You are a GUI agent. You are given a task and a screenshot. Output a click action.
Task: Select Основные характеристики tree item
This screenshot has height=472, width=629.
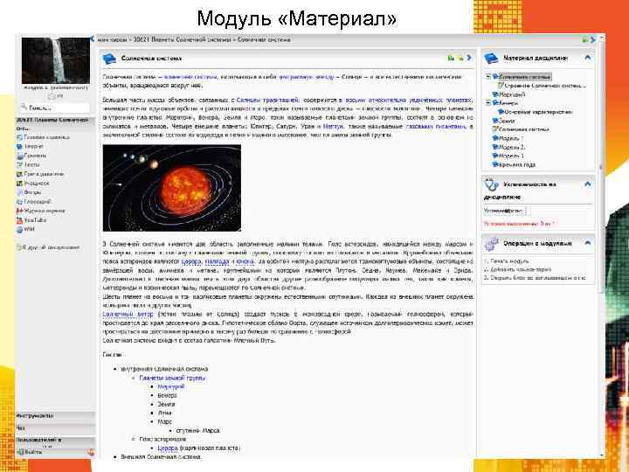(538, 112)
